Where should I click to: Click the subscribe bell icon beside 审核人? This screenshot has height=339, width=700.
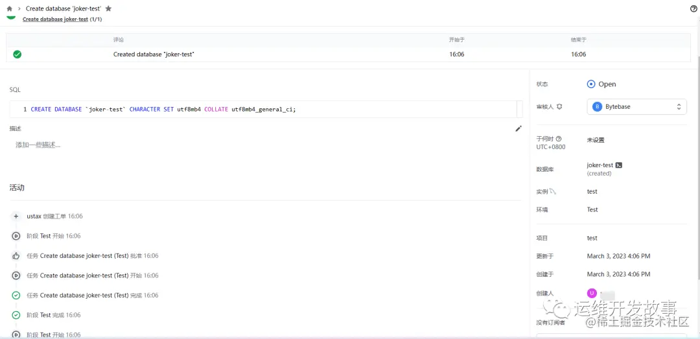[559, 107]
